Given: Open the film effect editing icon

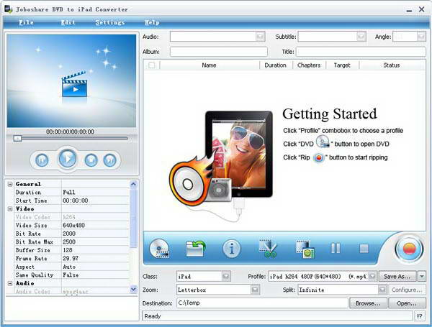Looking at the screenshot, I should point(305,249).
